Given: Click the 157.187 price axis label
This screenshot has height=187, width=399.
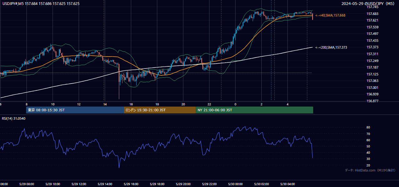Looking at the screenshot, I should [x=372, y=68].
